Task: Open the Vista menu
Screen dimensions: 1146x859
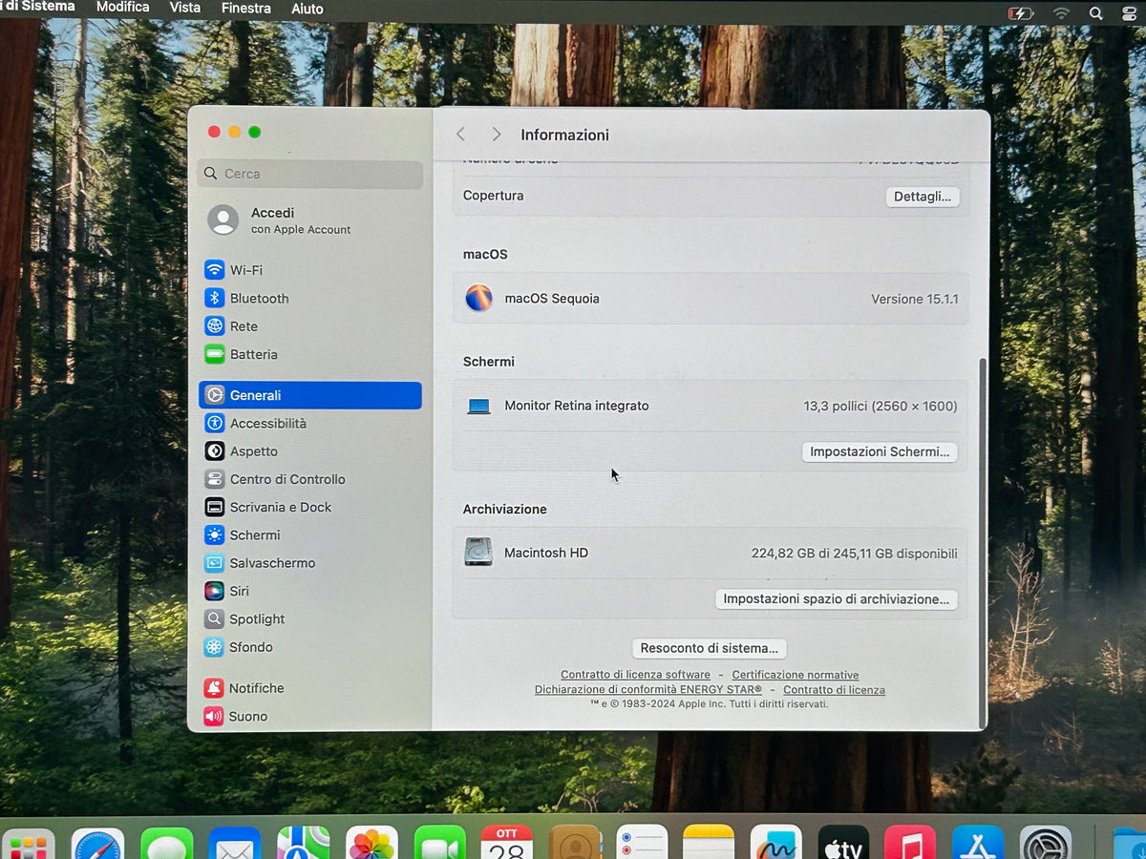Action: pyautogui.click(x=185, y=8)
